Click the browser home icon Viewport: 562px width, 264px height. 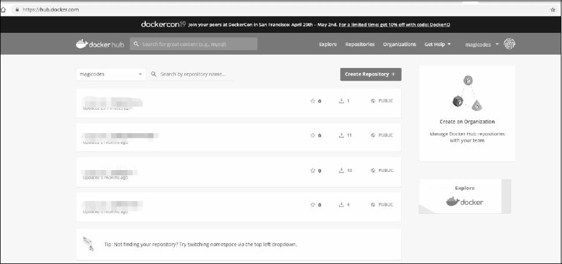tap(4, 10)
